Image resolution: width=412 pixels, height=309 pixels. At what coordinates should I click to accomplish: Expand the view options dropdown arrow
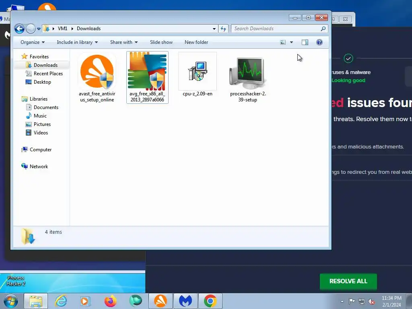click(291, 42)
